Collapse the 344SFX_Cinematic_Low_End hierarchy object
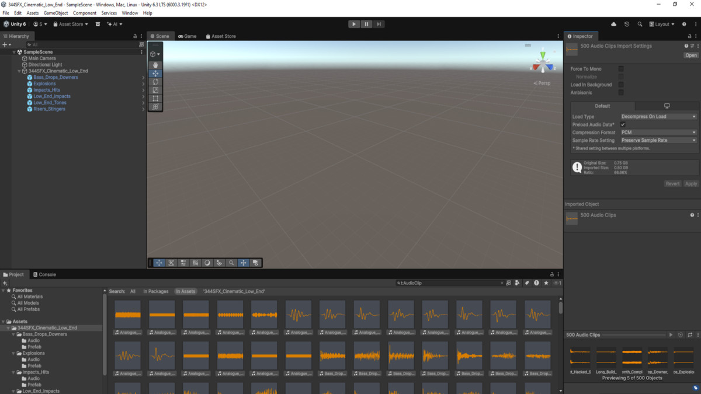701x394 pixels. 19,71
